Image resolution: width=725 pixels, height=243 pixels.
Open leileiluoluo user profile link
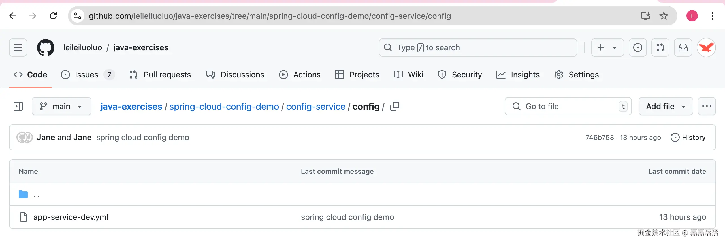83,47
